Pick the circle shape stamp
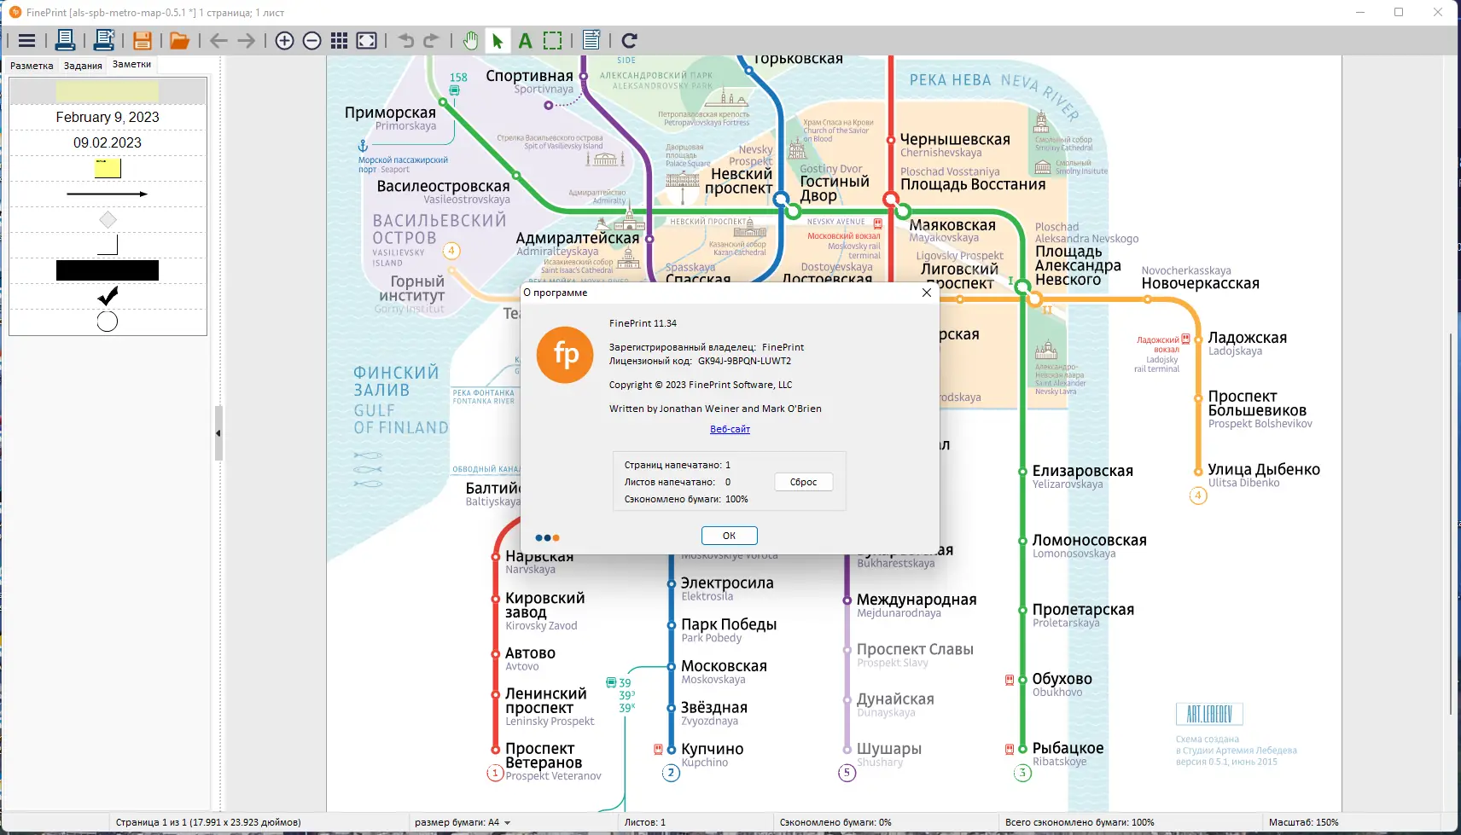 [x=108, y=322]
